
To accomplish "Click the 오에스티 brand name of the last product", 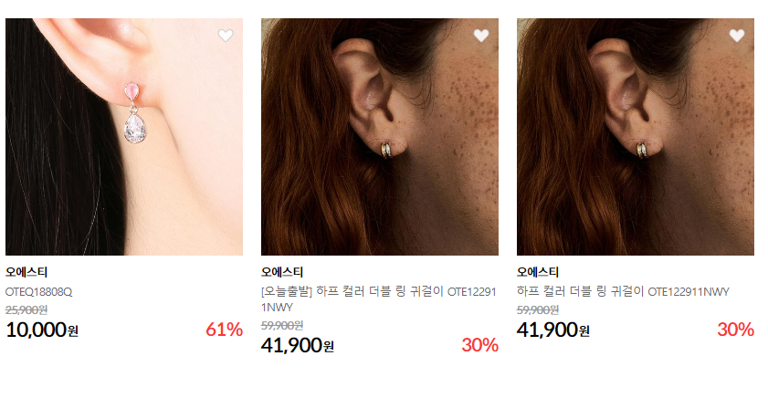I will [x=538, y=272].
